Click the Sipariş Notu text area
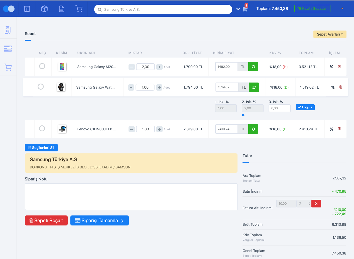Image resolution: width=354 pixels, height=259 pixels. 131,197
